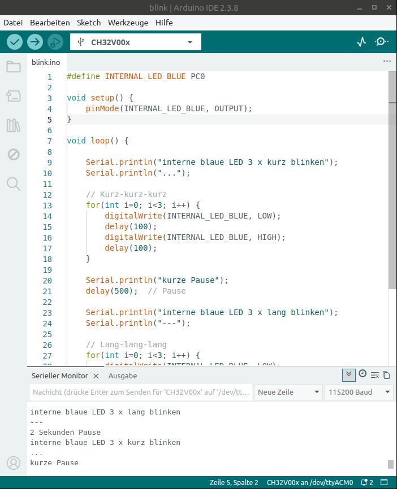397x489 pixels.
Task: Open the Sketch menu
Action: point(89,23)
